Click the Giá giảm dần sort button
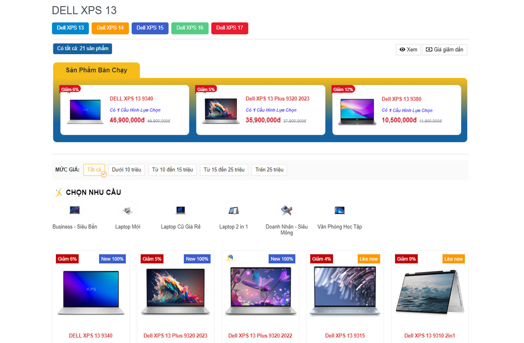This screenshot has height=343, width=524. pyautogui.click(x=444, y=50)
